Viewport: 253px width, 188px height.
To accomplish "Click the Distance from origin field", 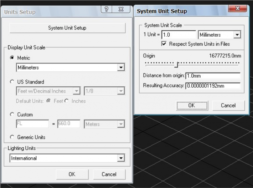I will pos(213,76).
